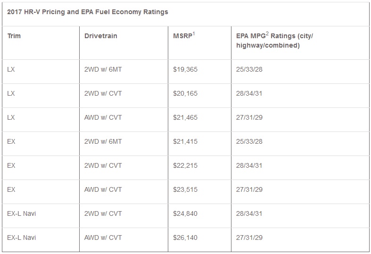Click the Drivetrain column header
This screenshot has height=254, width=371.
coord(100,36)
